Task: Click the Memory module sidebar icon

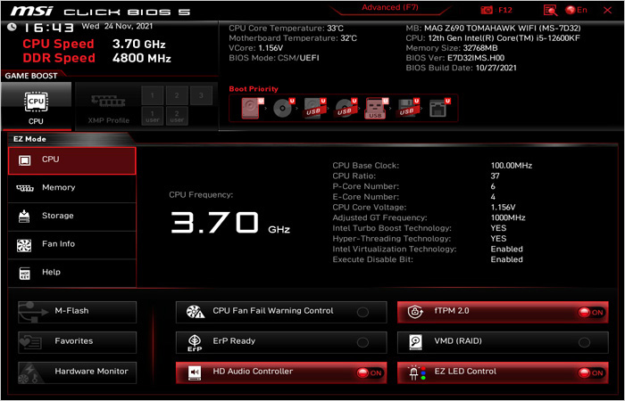Action: (x=25, y=188)
